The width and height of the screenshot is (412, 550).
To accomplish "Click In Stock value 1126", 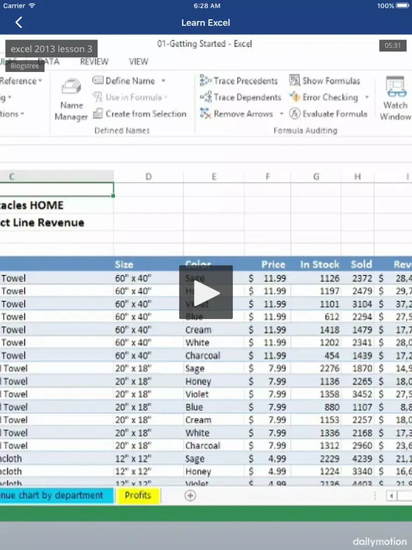I will pos(329,278).
